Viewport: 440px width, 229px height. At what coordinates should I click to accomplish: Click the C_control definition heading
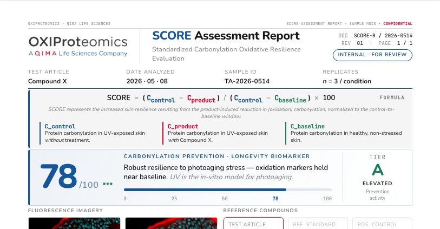tap(60, 126)
